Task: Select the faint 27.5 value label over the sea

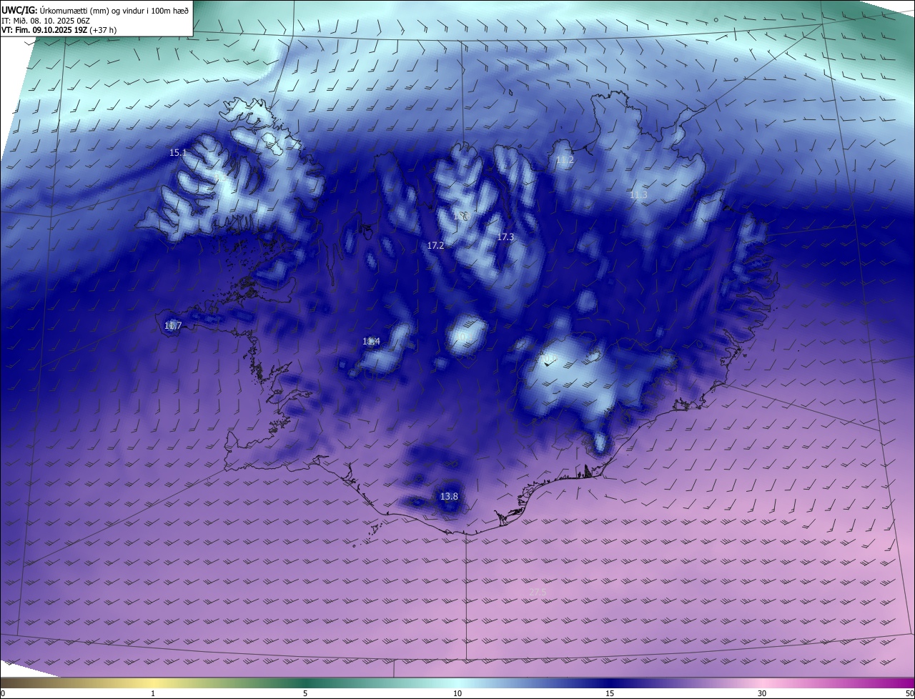Action: (x=538, y=593)
